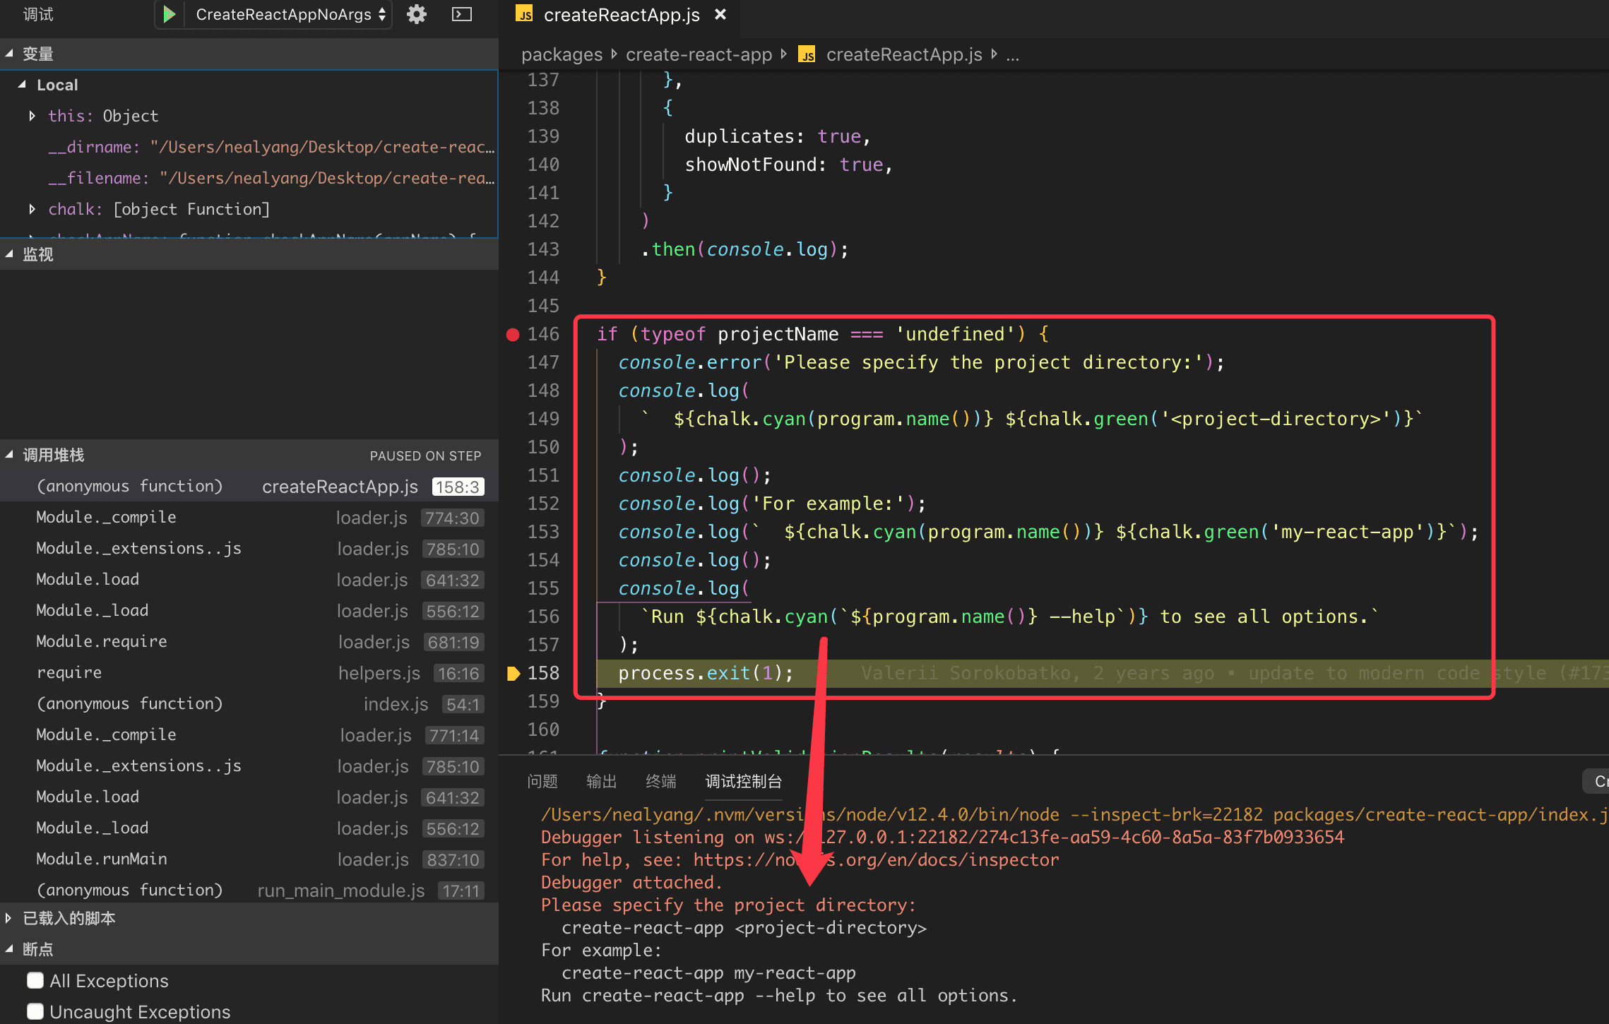Image resolution: width=1609 pixels, height=1024 pixels.
Task: Click createReactApp.js breadcrumb segment
Action: point(904,54)
